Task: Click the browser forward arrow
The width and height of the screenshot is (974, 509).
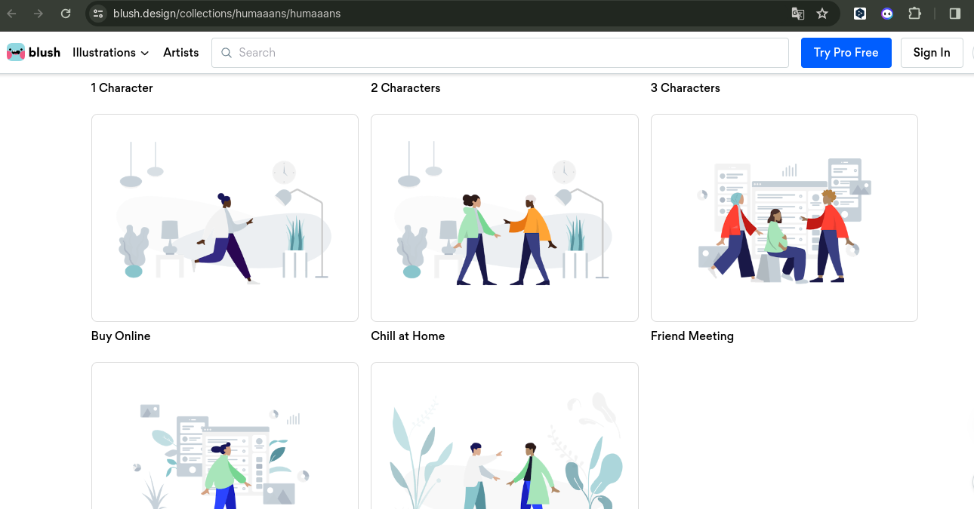Action: pos(39,14)
